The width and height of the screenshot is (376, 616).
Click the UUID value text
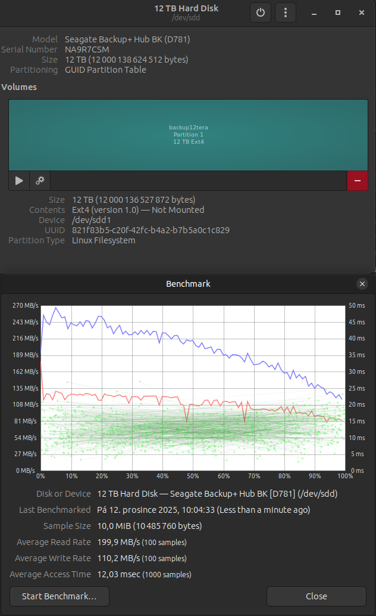point(151,230)
